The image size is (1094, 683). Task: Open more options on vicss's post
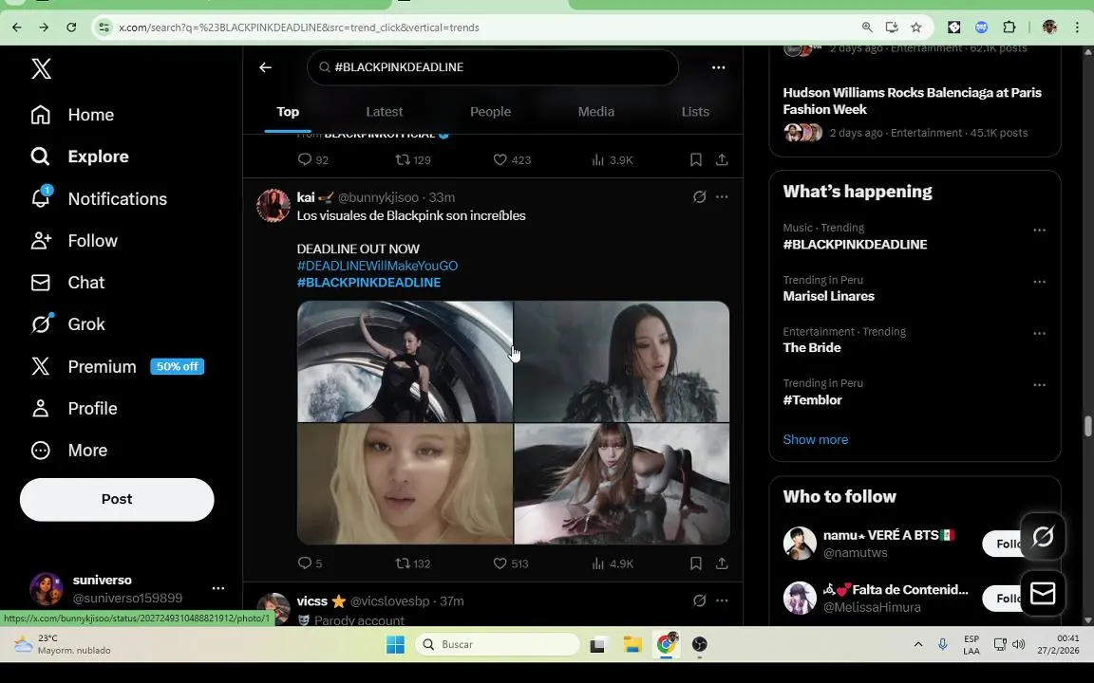click(722, 600)
